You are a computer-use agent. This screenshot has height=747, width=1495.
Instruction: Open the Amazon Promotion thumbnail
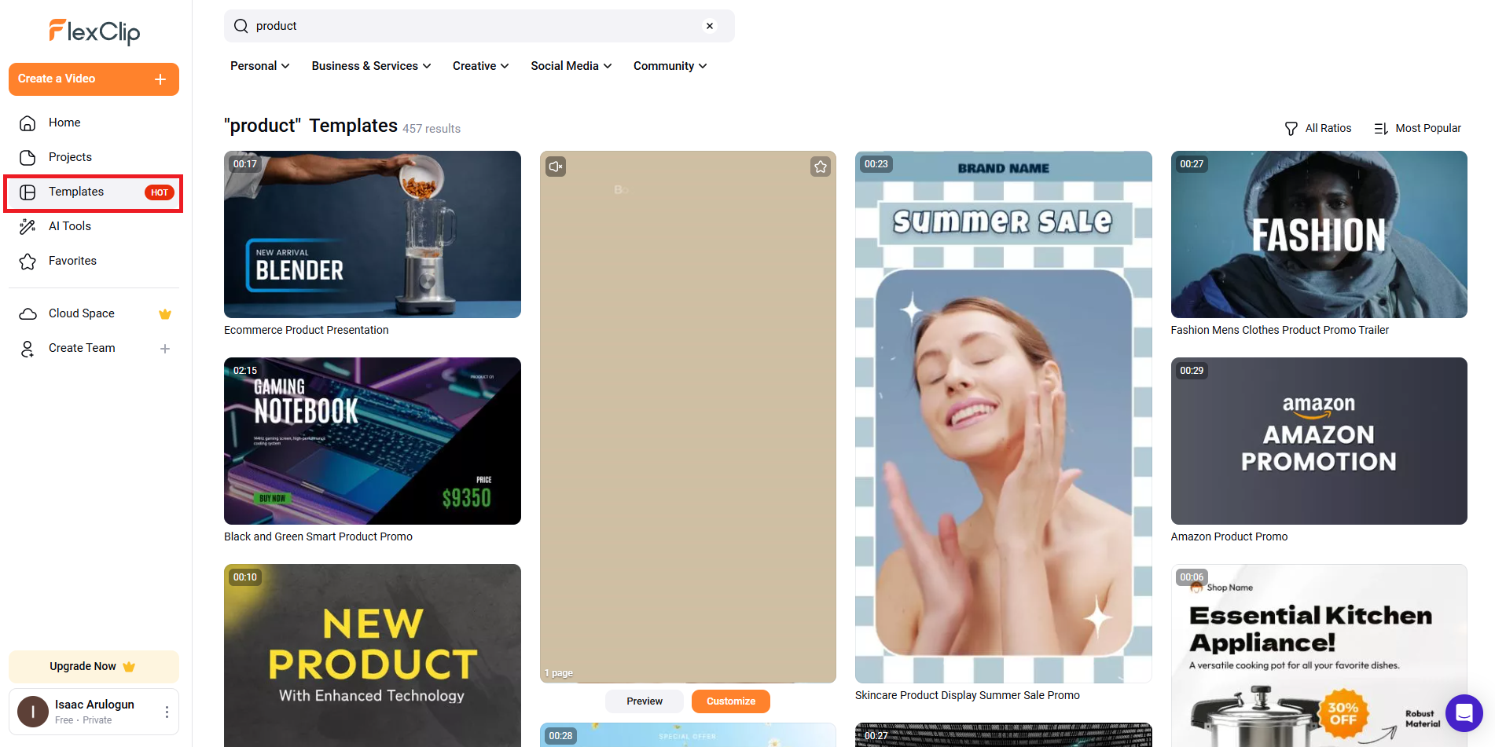[x=1319, y=441]
